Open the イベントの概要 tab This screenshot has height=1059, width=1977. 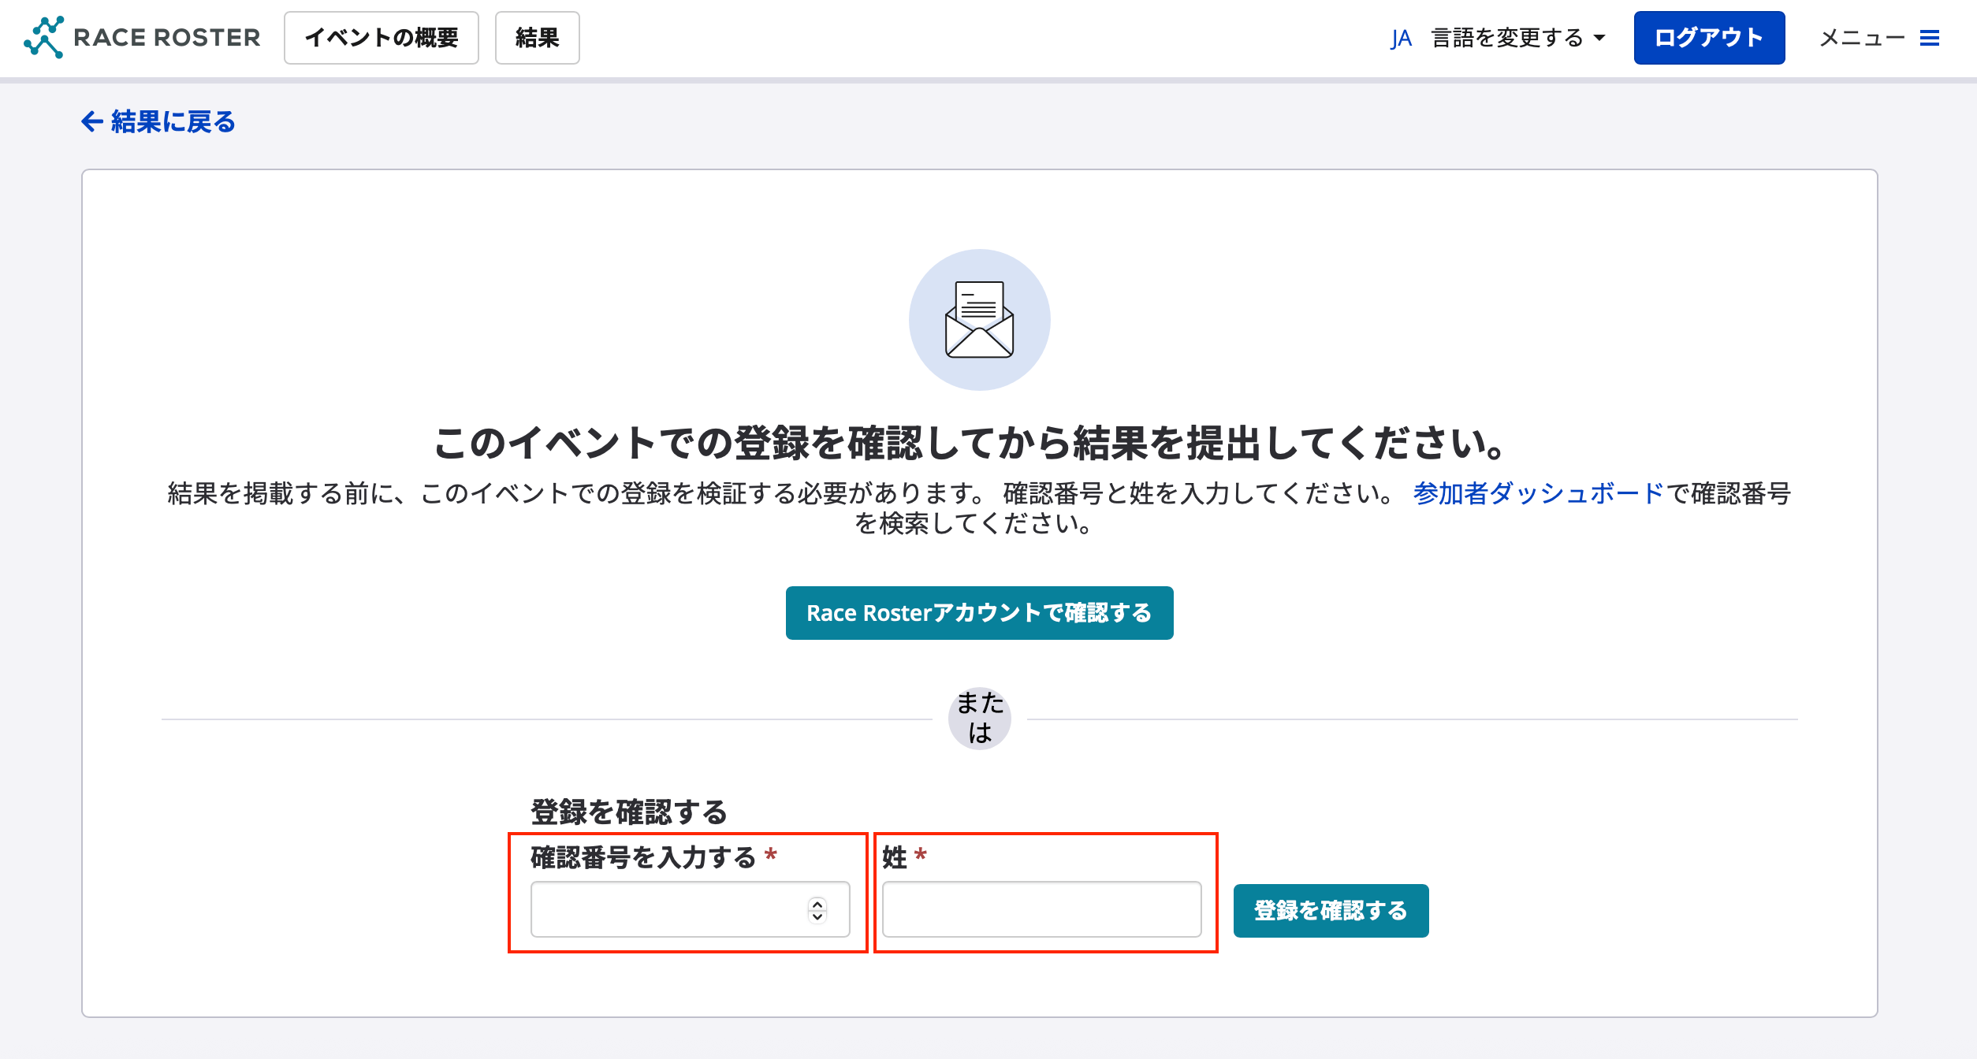382,37
